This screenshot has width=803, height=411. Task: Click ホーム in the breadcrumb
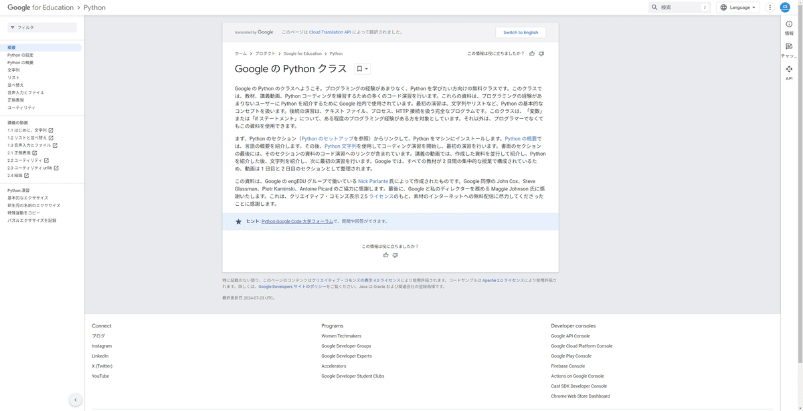(241, 53)
